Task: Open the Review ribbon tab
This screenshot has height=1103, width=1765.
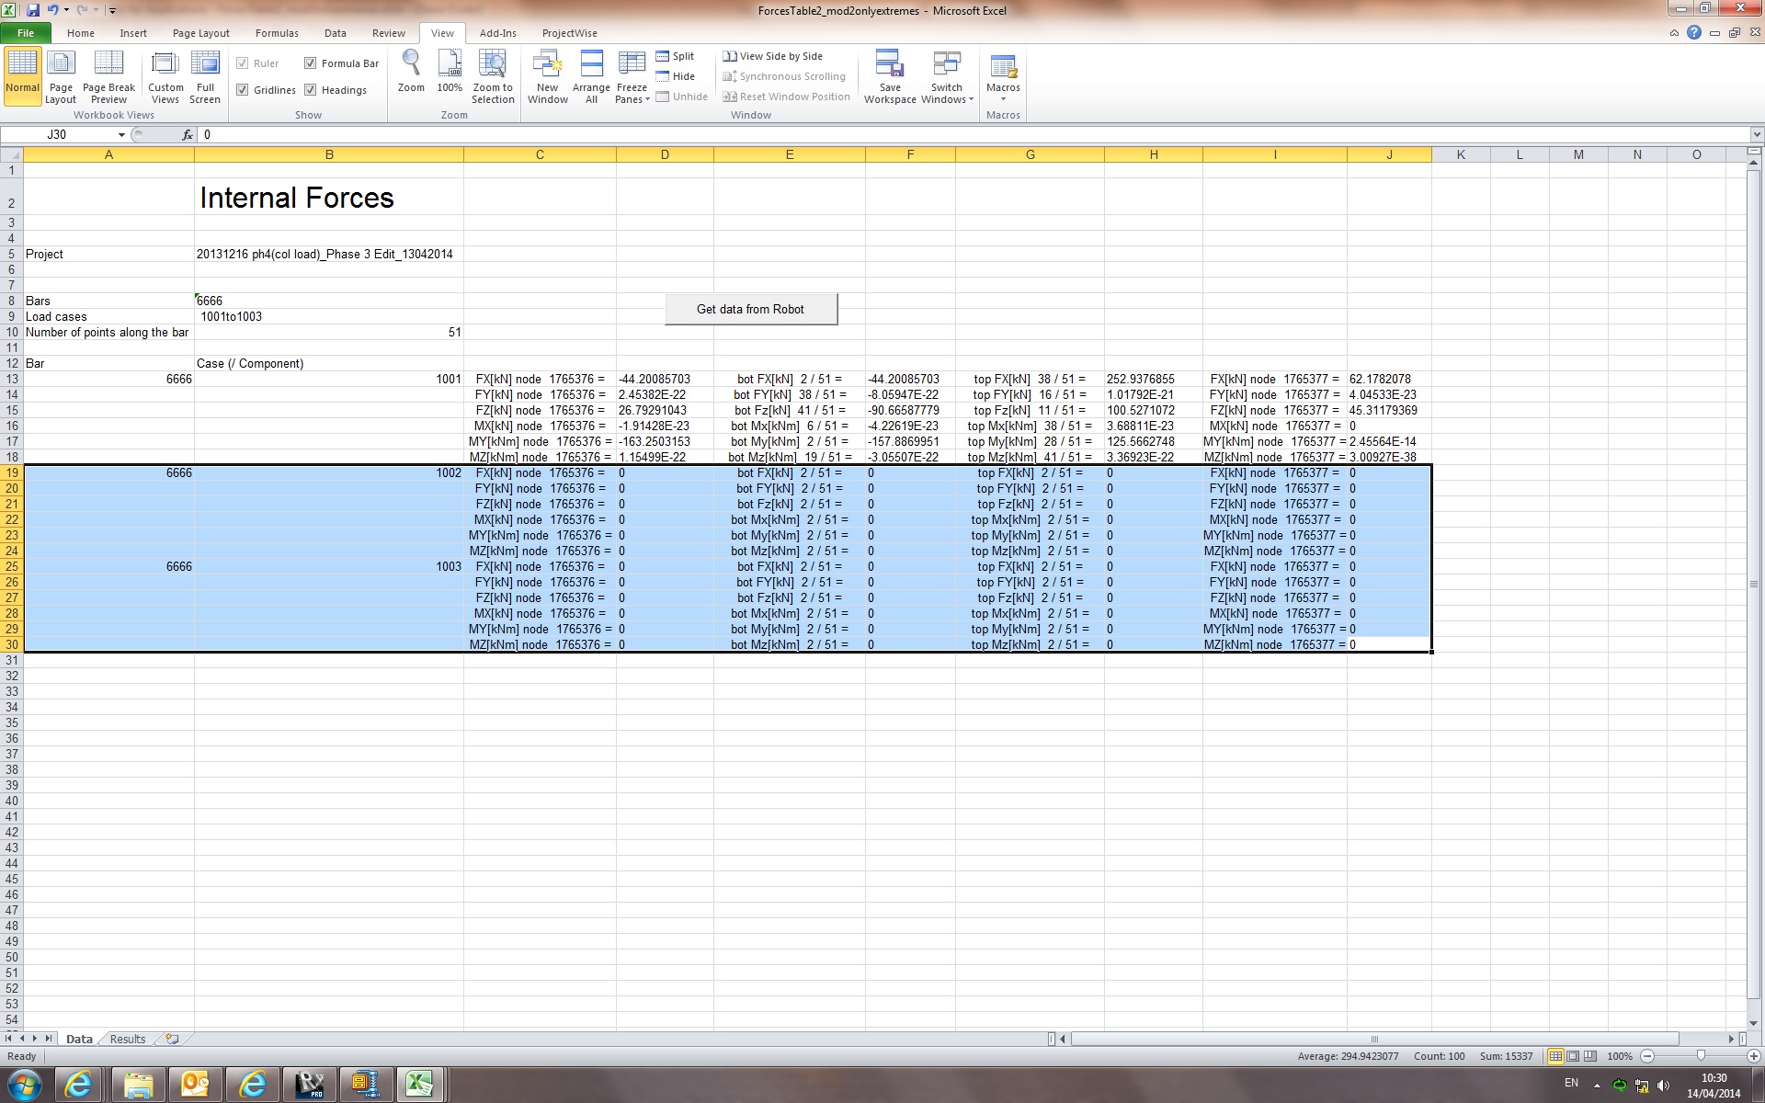Action: pyautogui.click(x=389, y=33)
